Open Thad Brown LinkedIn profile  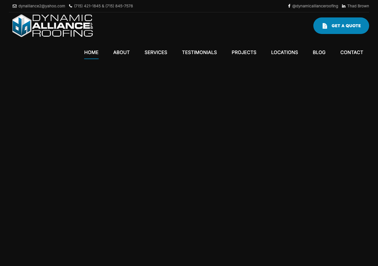358,6
